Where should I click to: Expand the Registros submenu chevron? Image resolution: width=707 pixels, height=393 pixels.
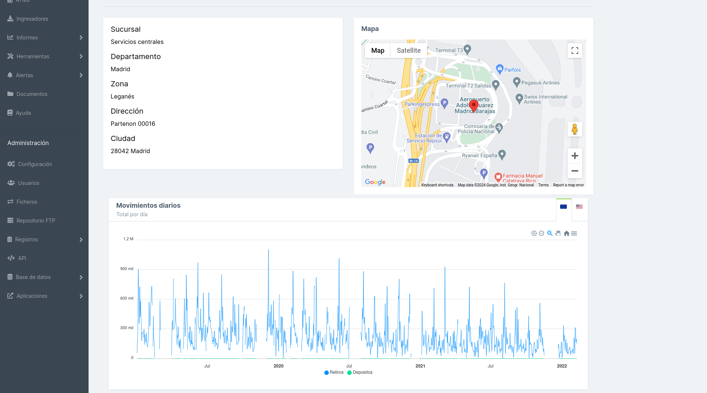[x=81, y=240]
